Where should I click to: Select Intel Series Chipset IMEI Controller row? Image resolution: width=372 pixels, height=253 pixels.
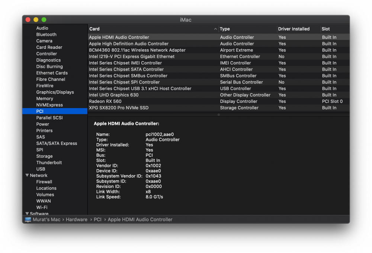[218, 63]
